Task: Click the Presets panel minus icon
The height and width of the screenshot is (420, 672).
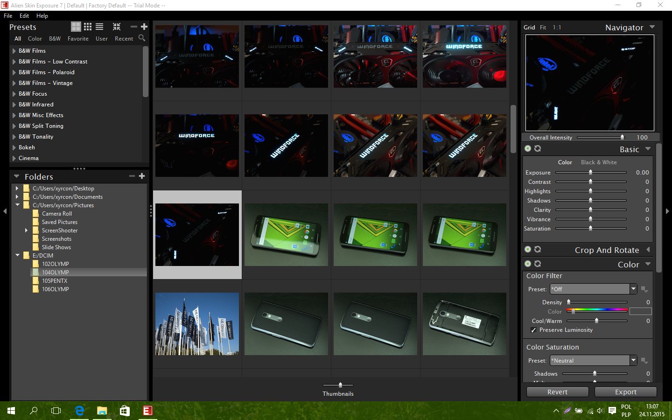Action: click(133, 27)
